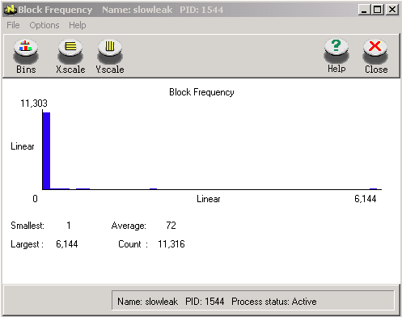Click the vertical axis Linear label
Image resolution: width=402 pixels, height=317 pixels.
click(x=23, y=146)
